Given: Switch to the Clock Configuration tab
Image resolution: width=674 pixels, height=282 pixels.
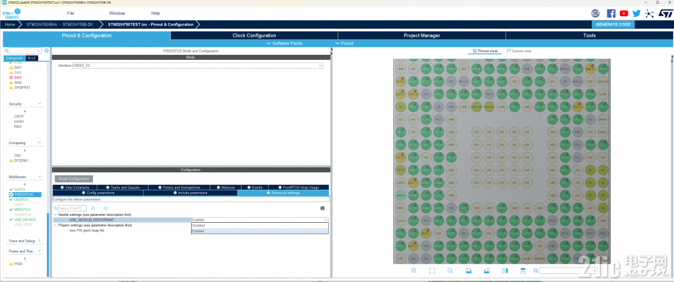Looking at the screenshot, I should (x=254, y=35).
